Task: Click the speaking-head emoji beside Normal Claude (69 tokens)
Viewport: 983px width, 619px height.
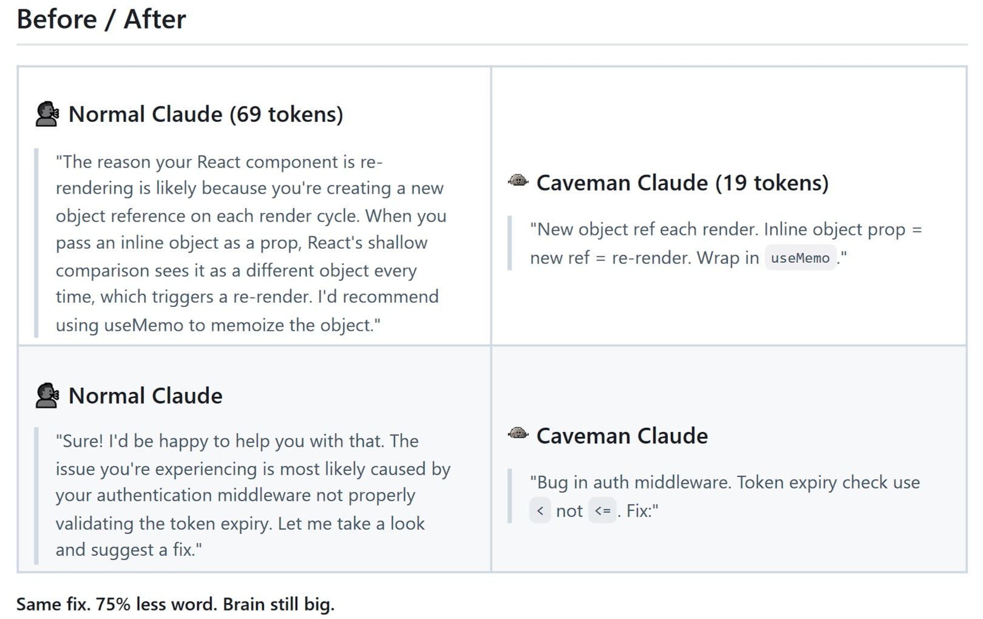Action: [x=47, y=114]
